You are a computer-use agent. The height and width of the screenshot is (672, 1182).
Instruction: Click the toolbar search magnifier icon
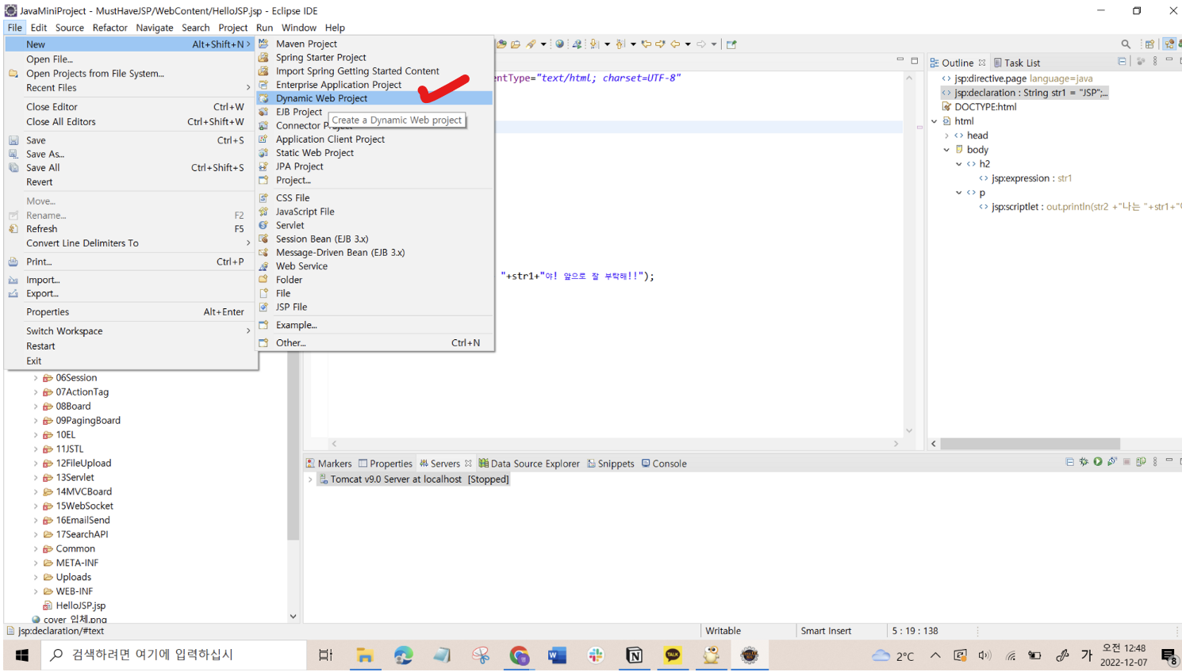coord(1126,44)
